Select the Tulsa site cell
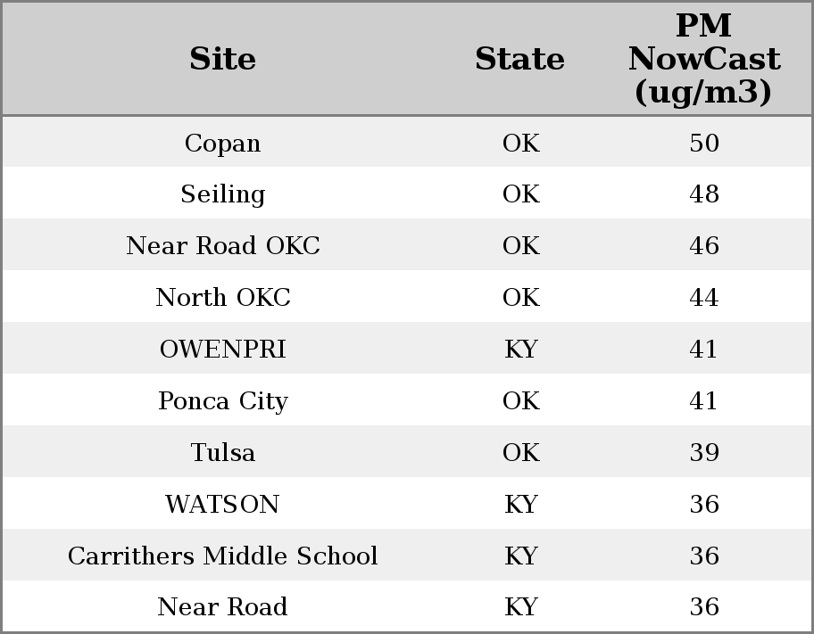The image size is (814, 634). point(222,452)
